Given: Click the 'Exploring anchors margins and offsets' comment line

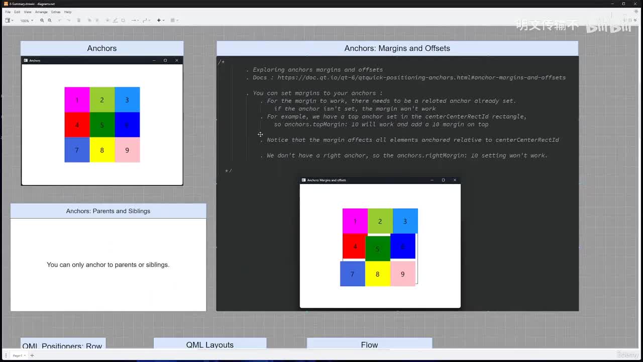Looking at the screenshot, I should [314, 70].
